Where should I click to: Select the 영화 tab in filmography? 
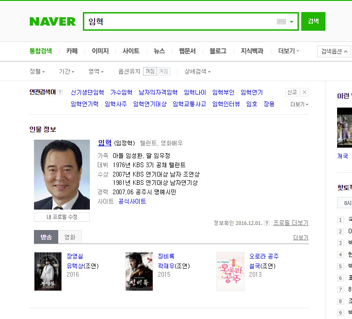70,237
